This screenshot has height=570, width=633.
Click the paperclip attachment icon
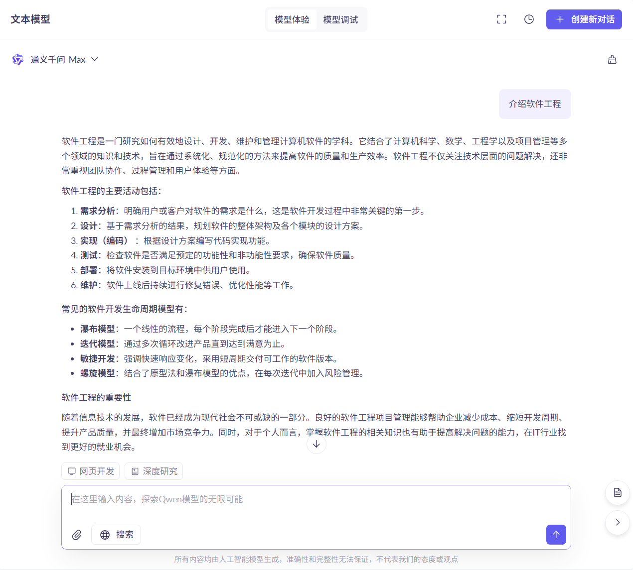coord(77,535)
